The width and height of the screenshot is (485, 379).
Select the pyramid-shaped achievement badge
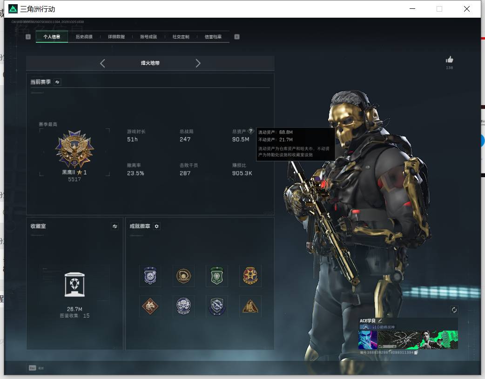click(250, 306)
